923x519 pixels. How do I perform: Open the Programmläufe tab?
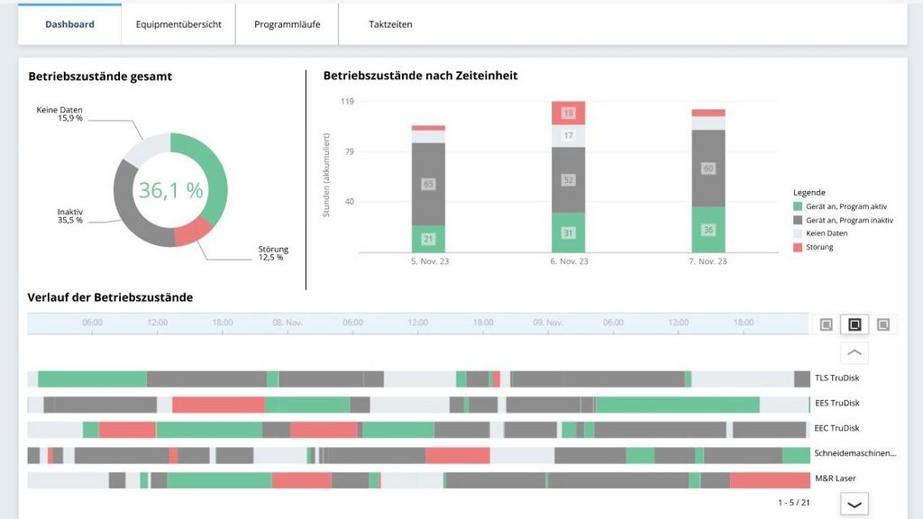point(287,24)
